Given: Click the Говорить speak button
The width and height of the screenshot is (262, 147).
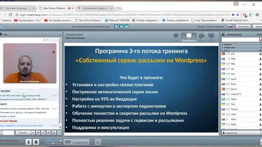Looking at the screenshot, I should pyautogui.click(x=77, y=142).
